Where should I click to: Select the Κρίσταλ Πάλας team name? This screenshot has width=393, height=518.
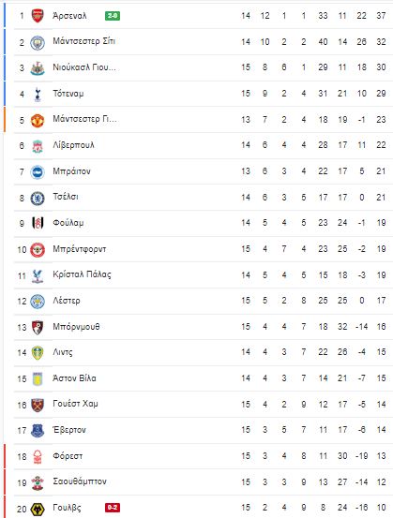pos(82,274)
